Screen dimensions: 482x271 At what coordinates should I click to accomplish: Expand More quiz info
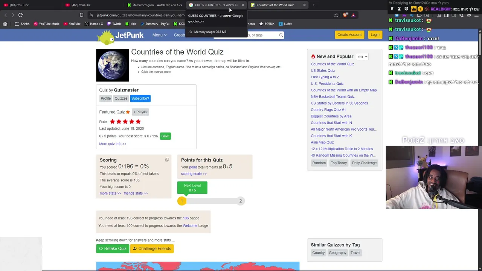(x=113, y=144)
